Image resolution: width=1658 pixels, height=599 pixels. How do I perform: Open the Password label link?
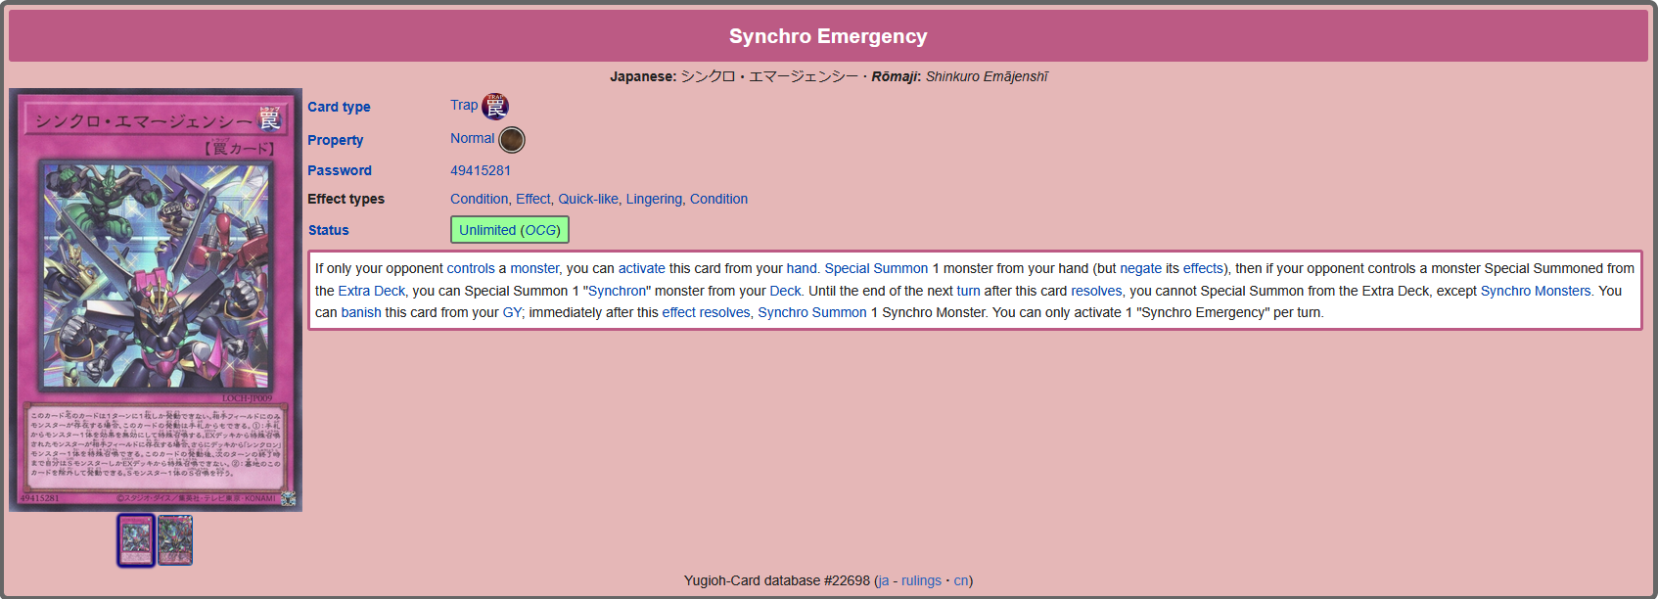(340, 170)
